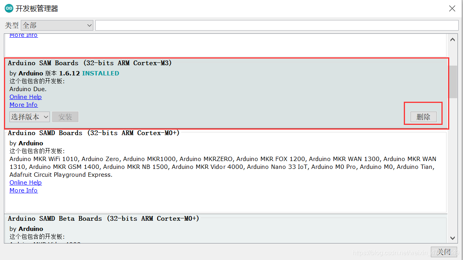Open More Info for Arduino SAMD Boards

24,190
